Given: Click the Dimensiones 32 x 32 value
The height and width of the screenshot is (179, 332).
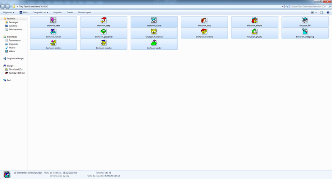Looking at the screenshot, I should click(66, 176).
